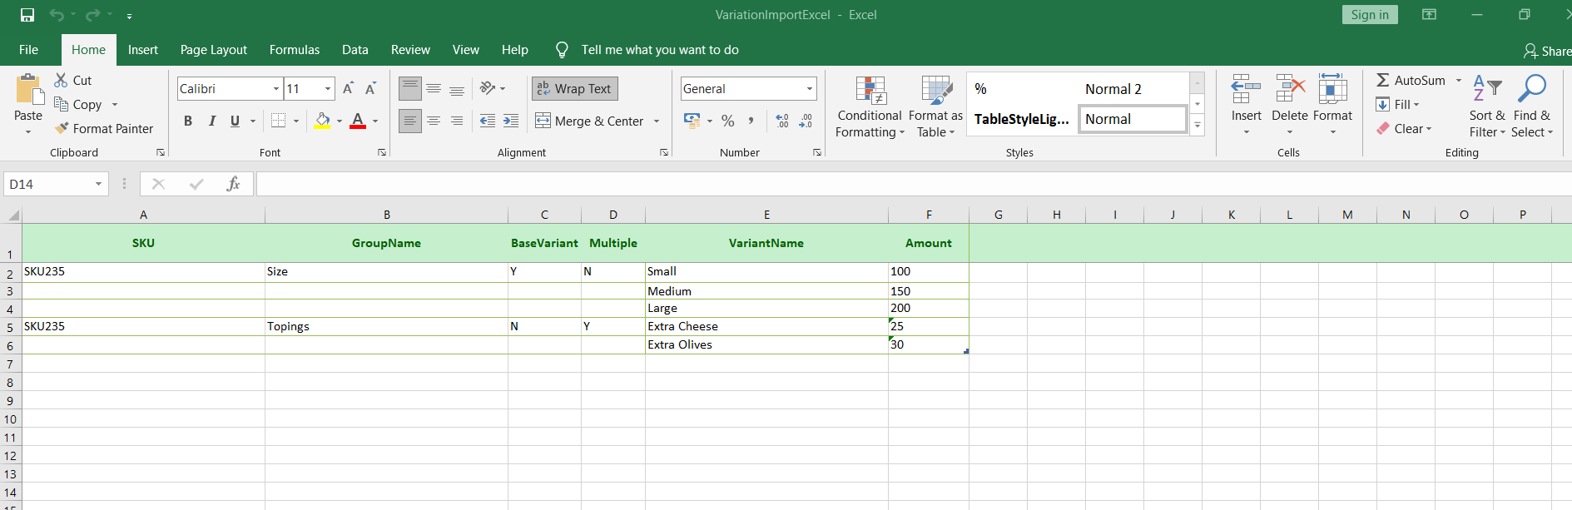Apply percent style
The height and width of the screenshot is (510, 1572).
728,121
